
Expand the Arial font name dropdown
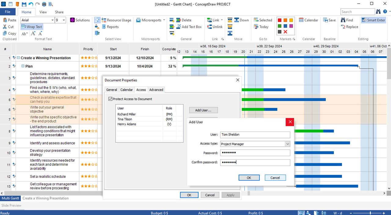(52, 20)
